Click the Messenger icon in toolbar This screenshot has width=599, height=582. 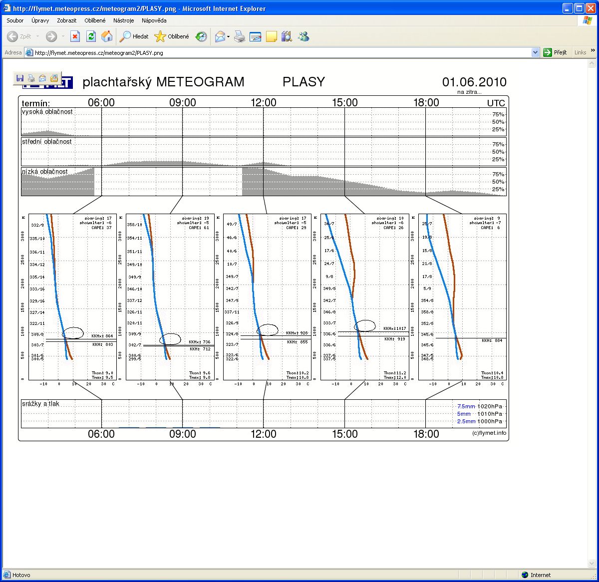[x=303, y=36]
